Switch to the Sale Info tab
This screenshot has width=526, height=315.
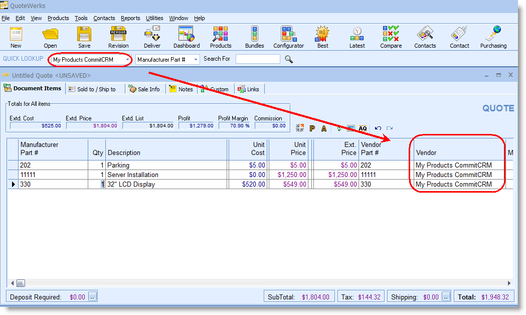click(x=144, y=89)
